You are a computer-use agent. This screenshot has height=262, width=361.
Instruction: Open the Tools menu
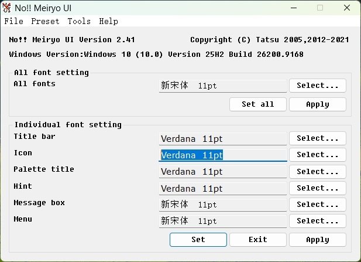(x=79, y=21)
